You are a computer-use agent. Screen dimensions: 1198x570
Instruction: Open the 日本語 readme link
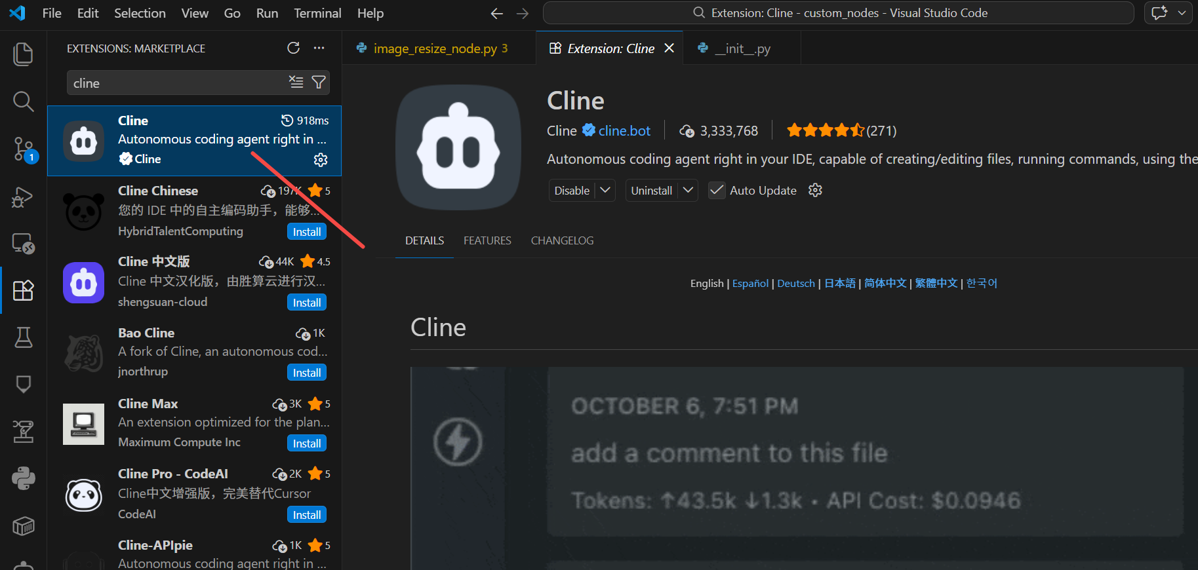click(840, 283)
